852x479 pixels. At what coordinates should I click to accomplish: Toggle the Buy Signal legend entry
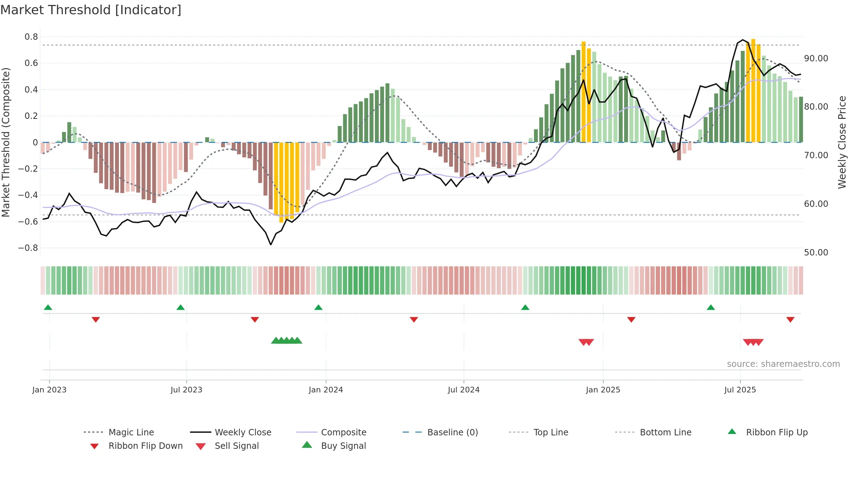[334, 446]
